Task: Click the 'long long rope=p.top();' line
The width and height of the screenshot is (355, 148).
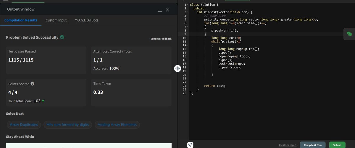Action: point(239,49)
